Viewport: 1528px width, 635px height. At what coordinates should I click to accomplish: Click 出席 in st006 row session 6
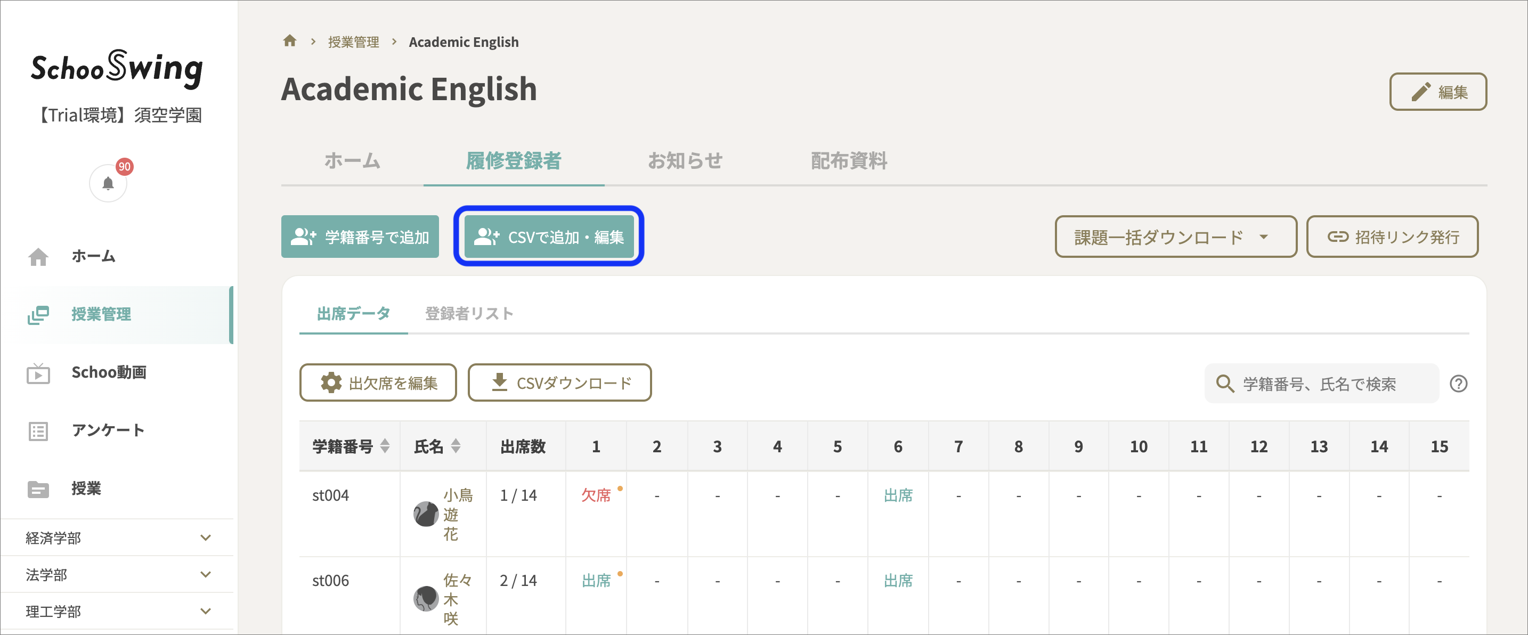pyautogui.click(x=898, y=581)
